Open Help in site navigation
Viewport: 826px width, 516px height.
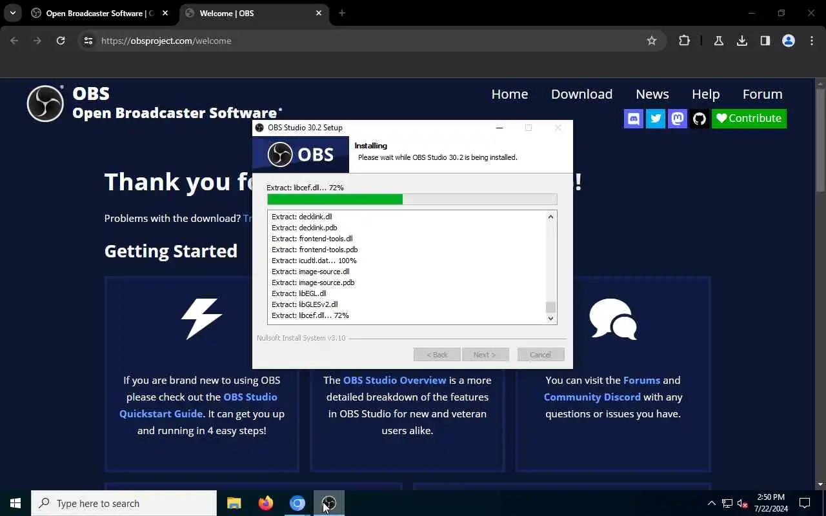click(x=705, y=94)
